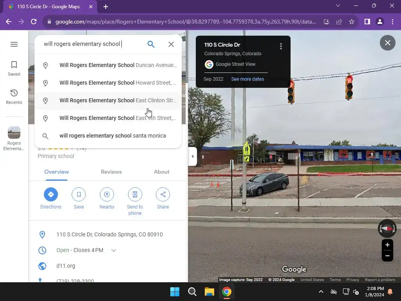The image size is (401, 301).
Task: Close Street View with the X button
Action: tap(387, 43)
